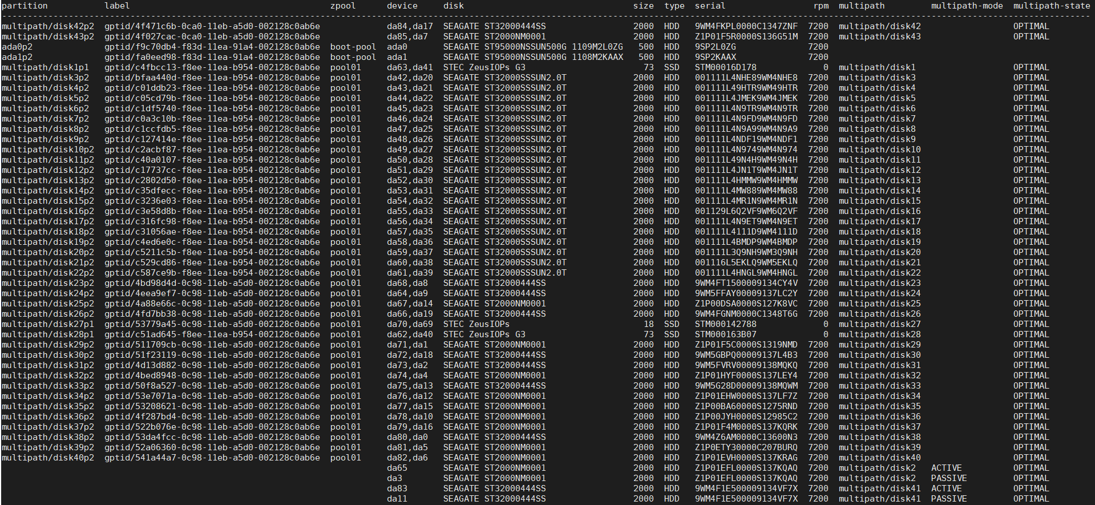Select label "gptid/541a44a7-0c98-11eb-a5d0-002128c0ab6e"
The image size is (1095, 505).
pyautogui.click(x=212, y=458)
